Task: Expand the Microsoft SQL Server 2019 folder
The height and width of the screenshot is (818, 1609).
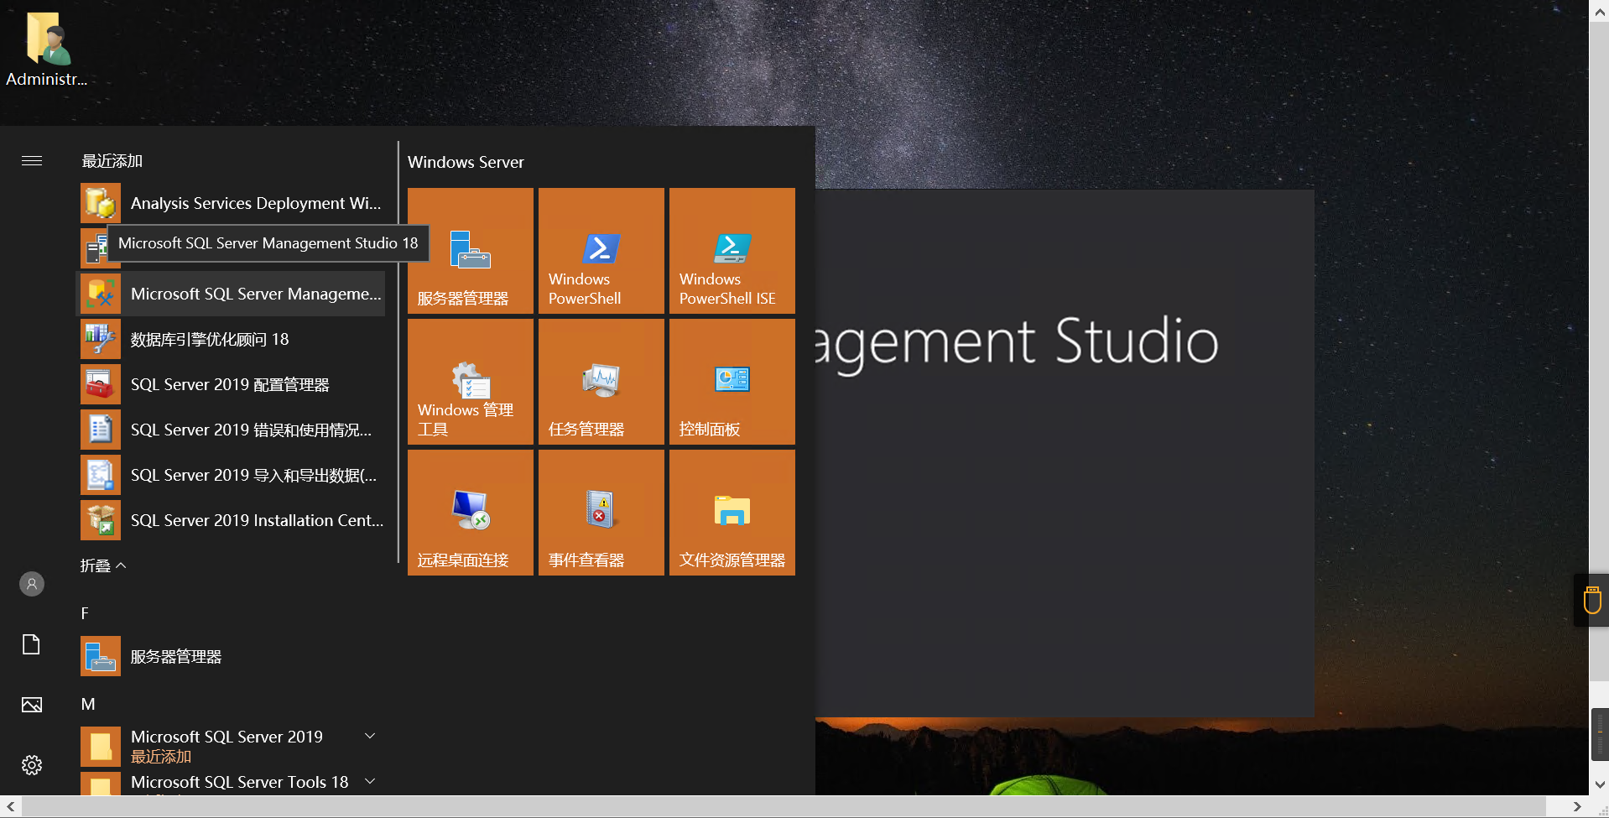Action: tap(232, 746)
